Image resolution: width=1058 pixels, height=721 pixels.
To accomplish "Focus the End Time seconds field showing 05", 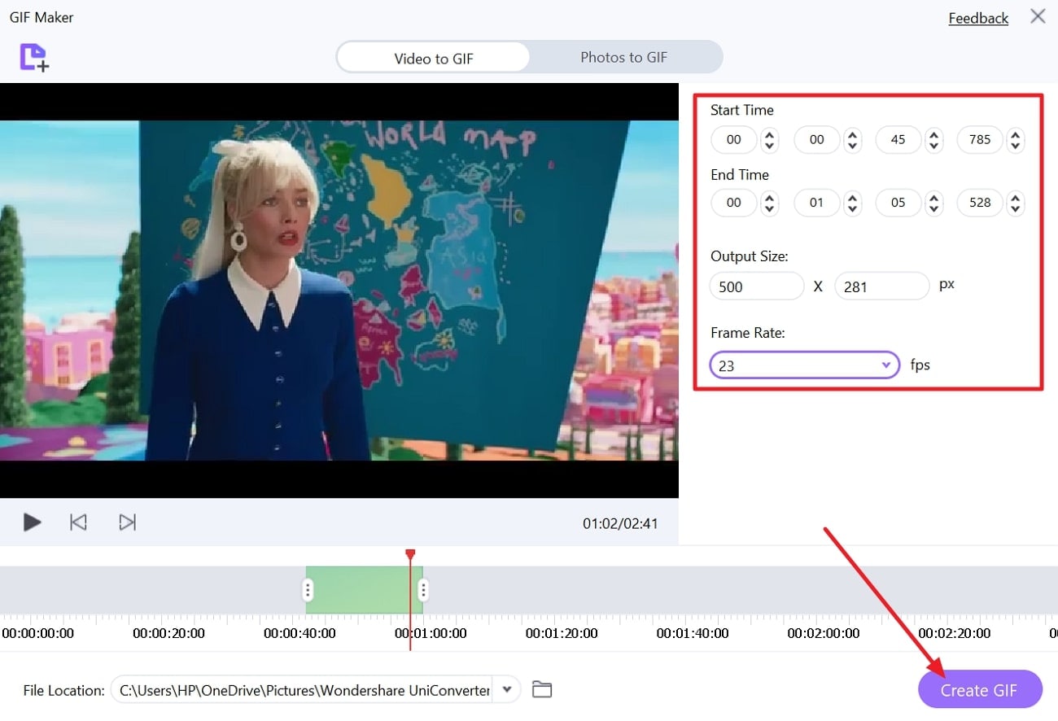I will pyautogui.click(x=898, y=203).
